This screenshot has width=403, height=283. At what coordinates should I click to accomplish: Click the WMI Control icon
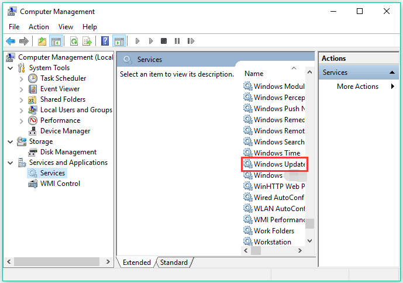click(33, 184)
